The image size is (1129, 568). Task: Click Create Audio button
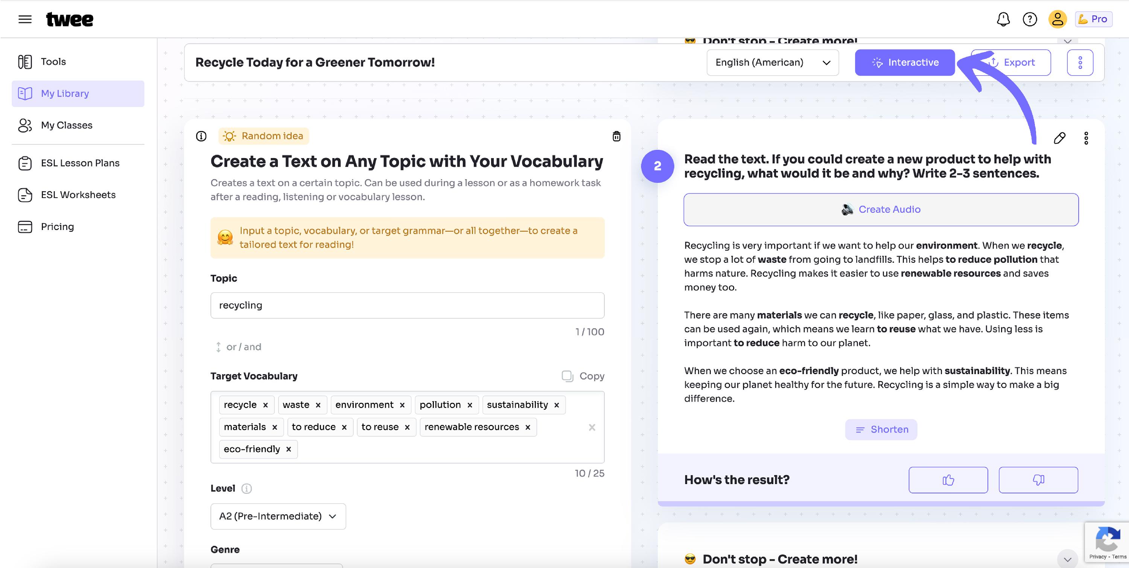pos(881,210)
